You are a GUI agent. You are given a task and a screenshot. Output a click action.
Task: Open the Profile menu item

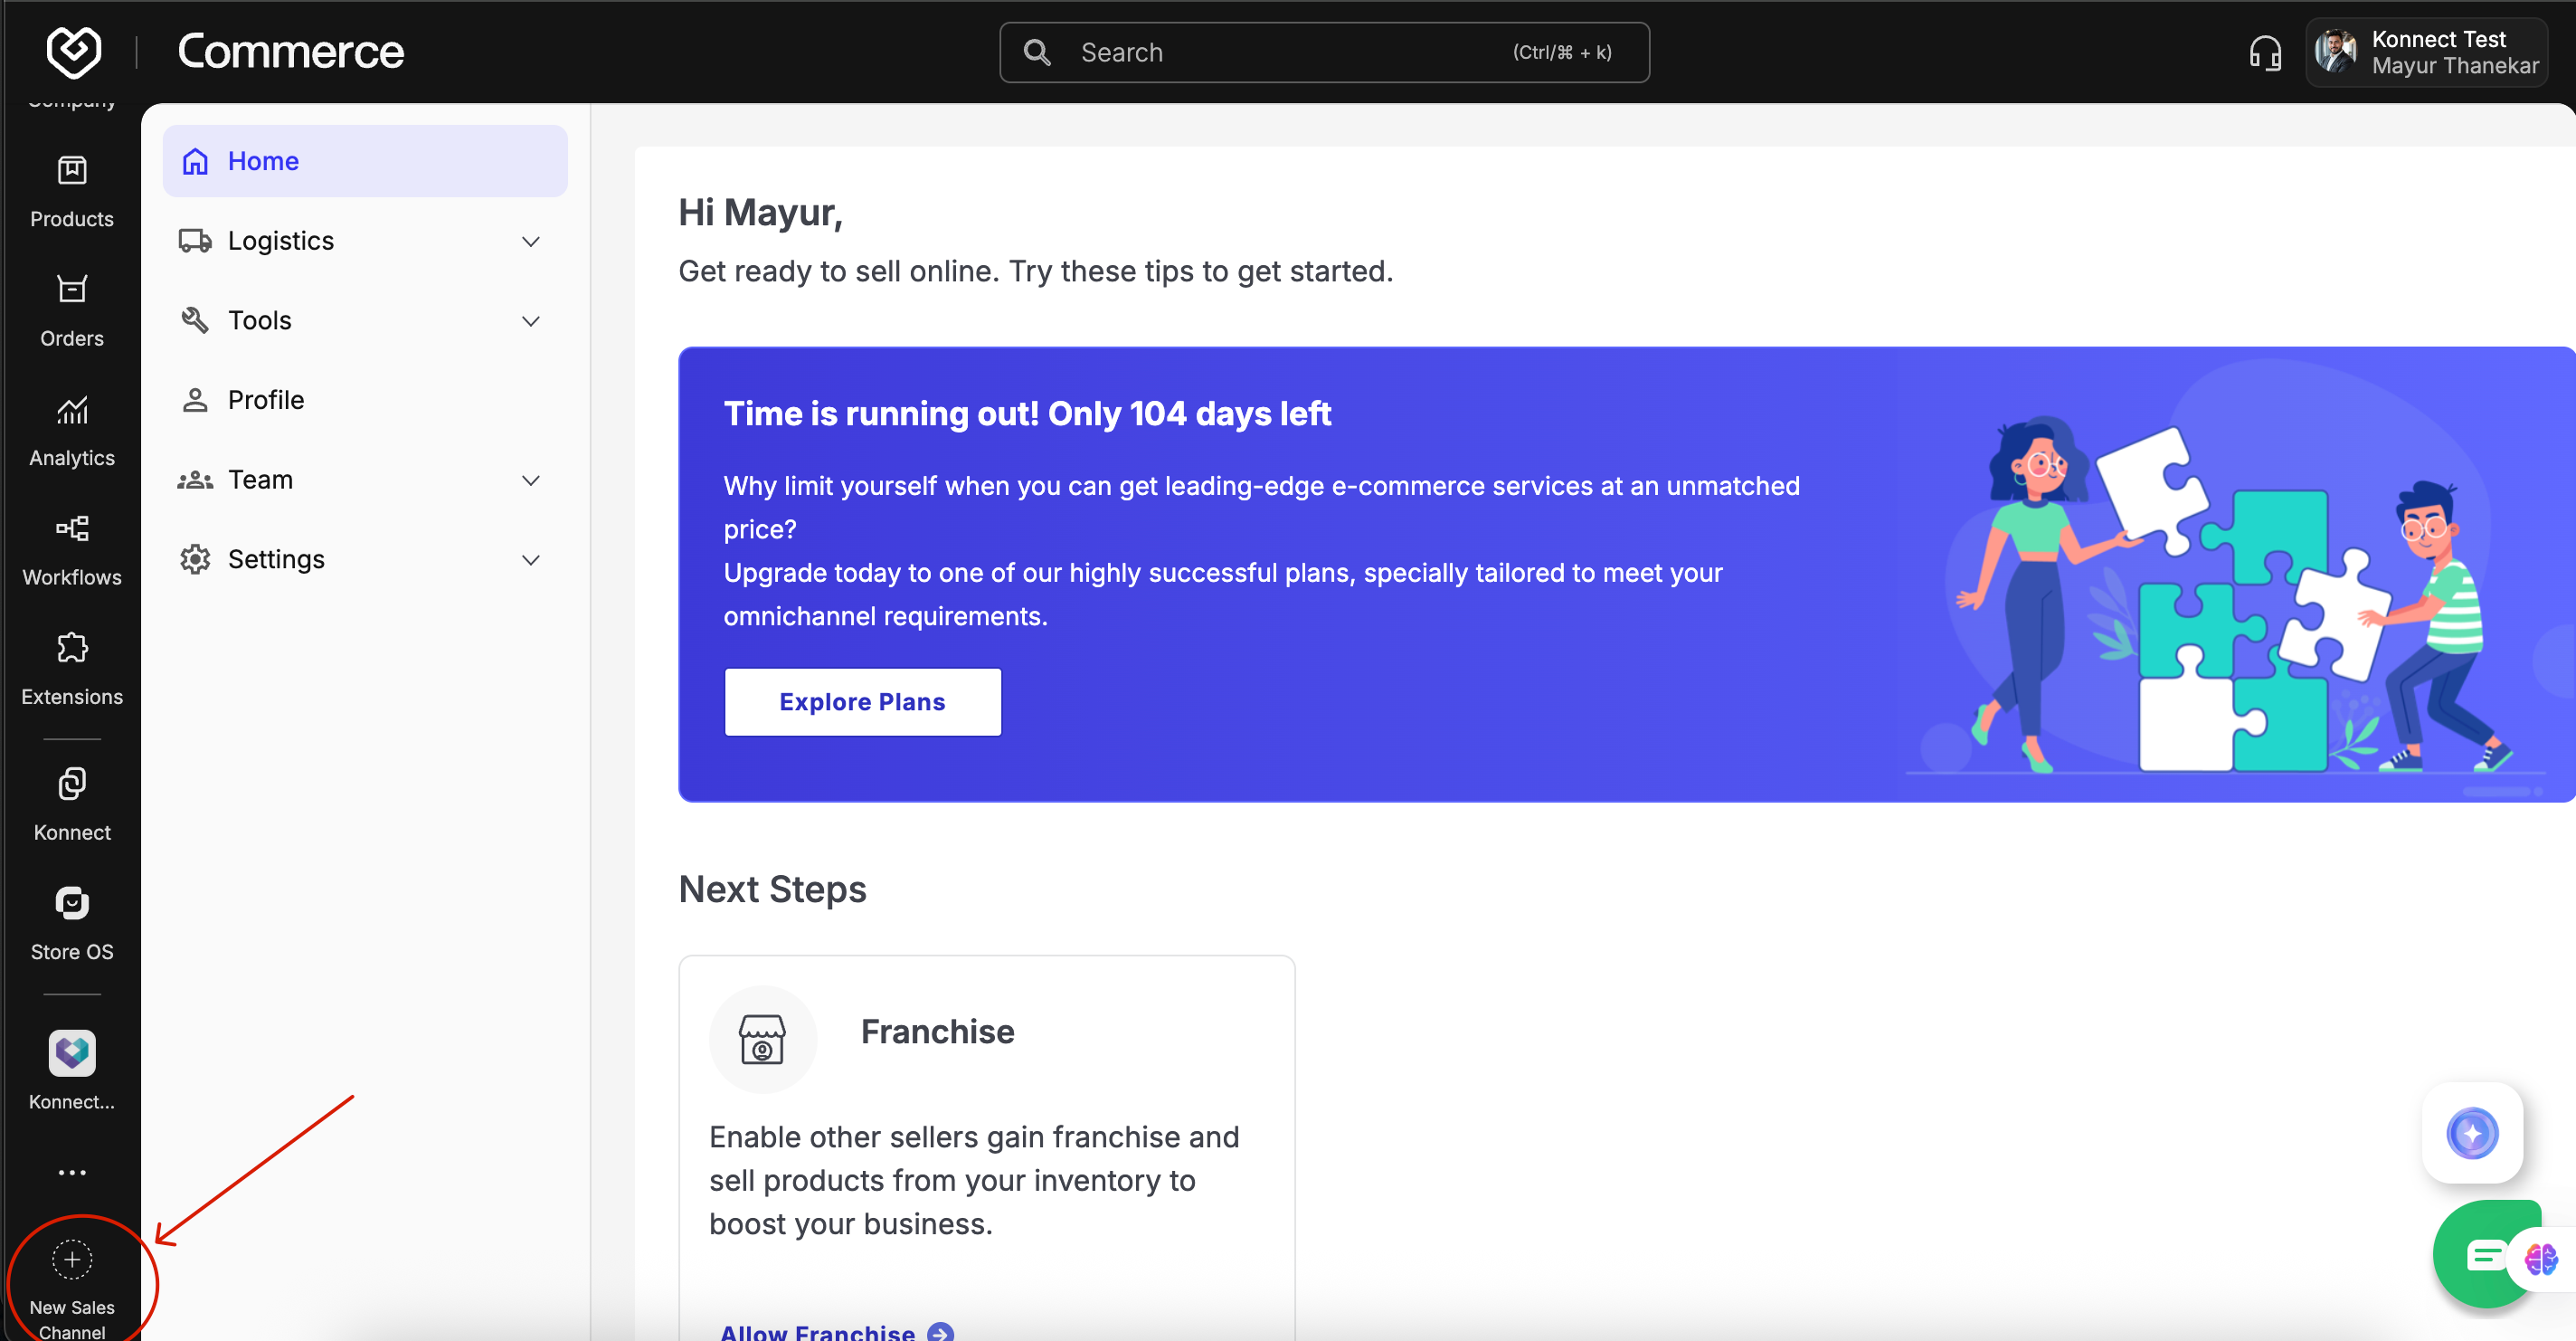pos(266,400)
